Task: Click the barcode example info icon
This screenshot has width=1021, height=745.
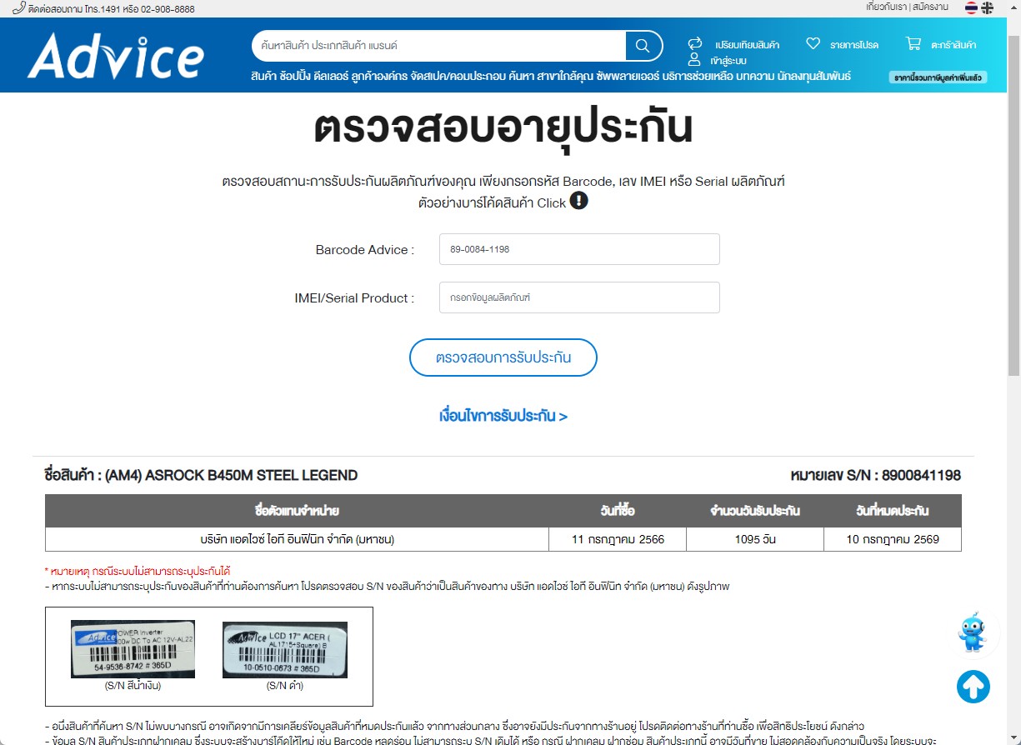Action: click(x=578, y=201)
